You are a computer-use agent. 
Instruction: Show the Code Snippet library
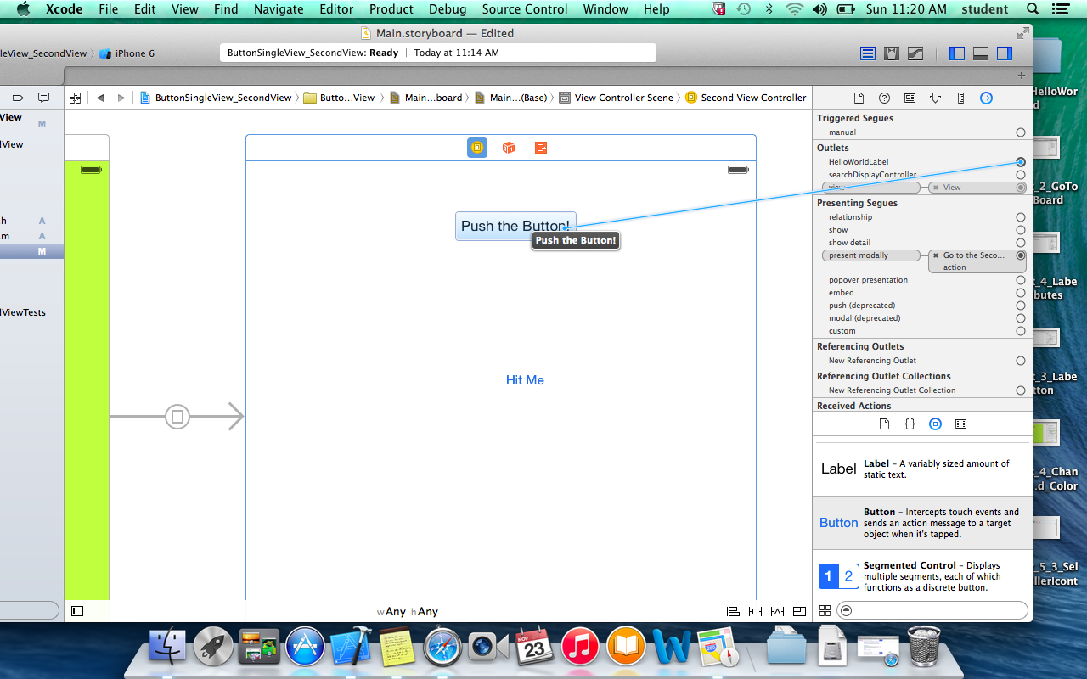910,424
